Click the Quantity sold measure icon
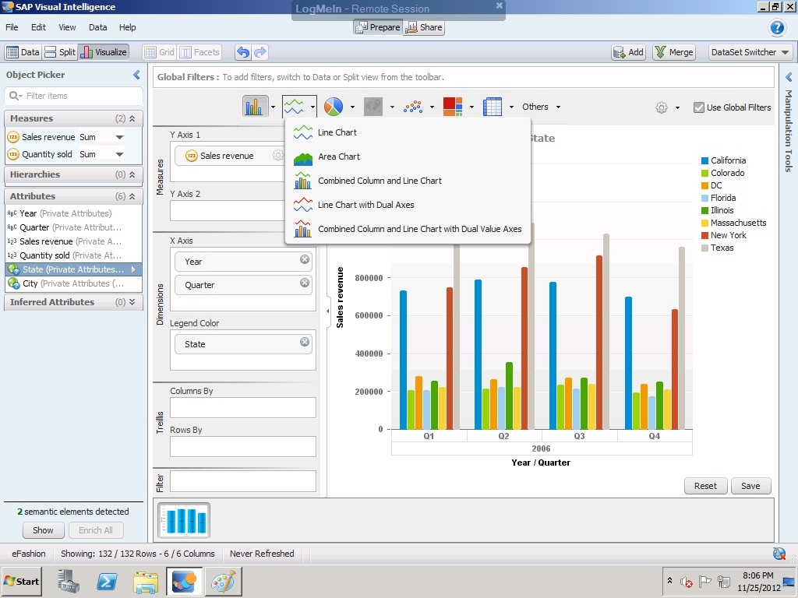Viewport: 798px width, 598px height. tap(13, 154)
